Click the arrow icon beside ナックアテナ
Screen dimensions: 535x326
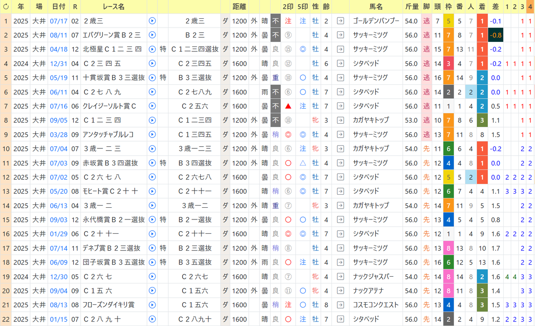[x=341, y=291]
